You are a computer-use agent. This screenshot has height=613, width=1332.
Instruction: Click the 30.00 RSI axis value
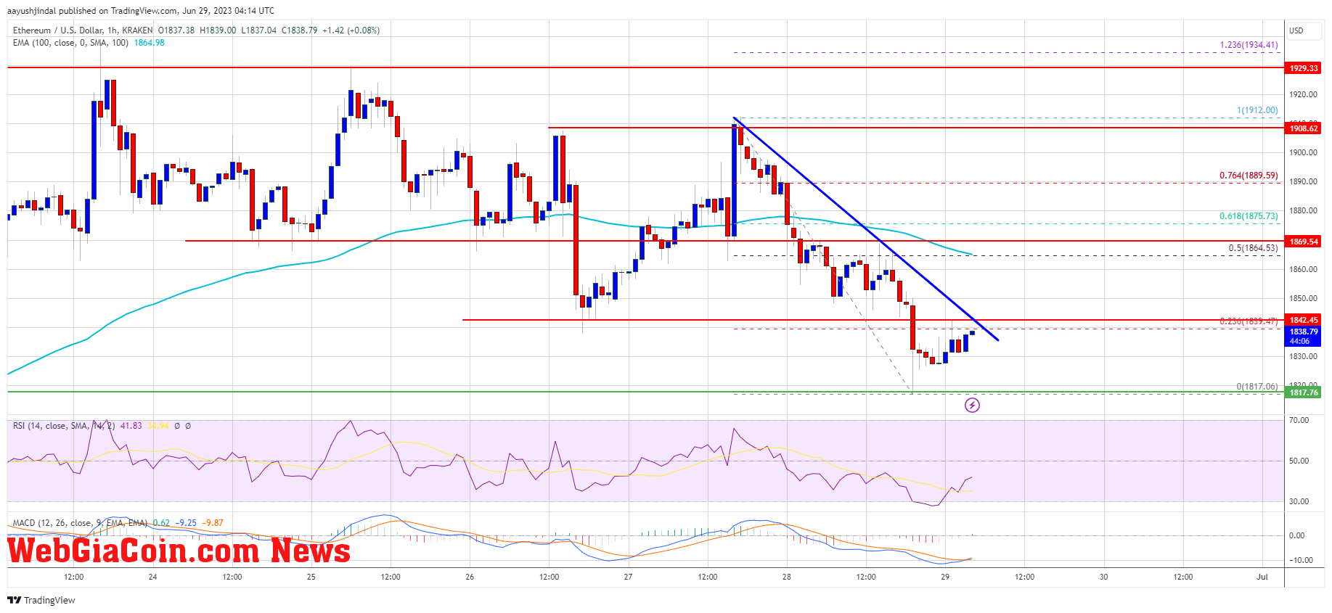point(1299,501)
